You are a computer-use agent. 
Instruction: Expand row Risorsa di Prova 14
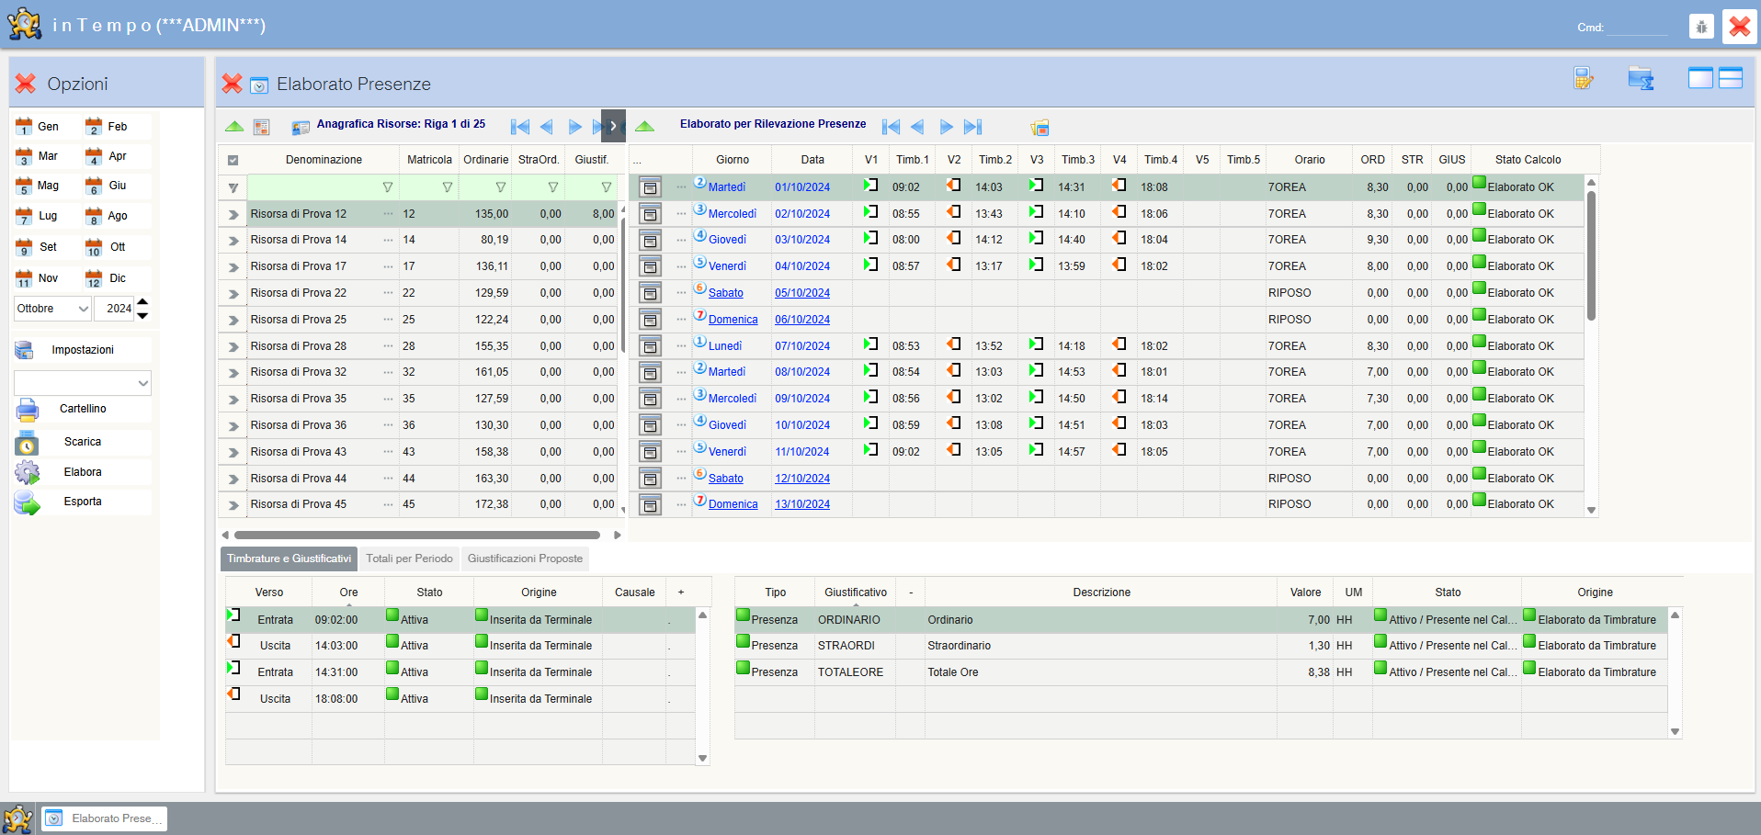pyautogui.click(x=233, y=241)
